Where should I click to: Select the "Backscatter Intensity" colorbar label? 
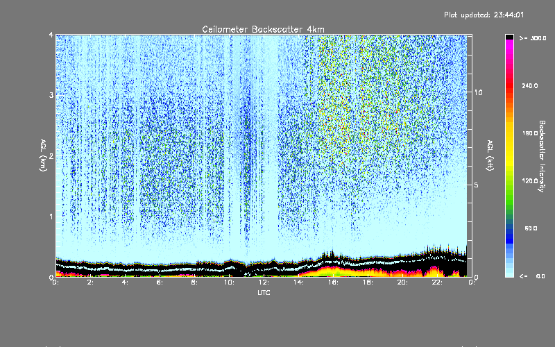click(542, 156)
